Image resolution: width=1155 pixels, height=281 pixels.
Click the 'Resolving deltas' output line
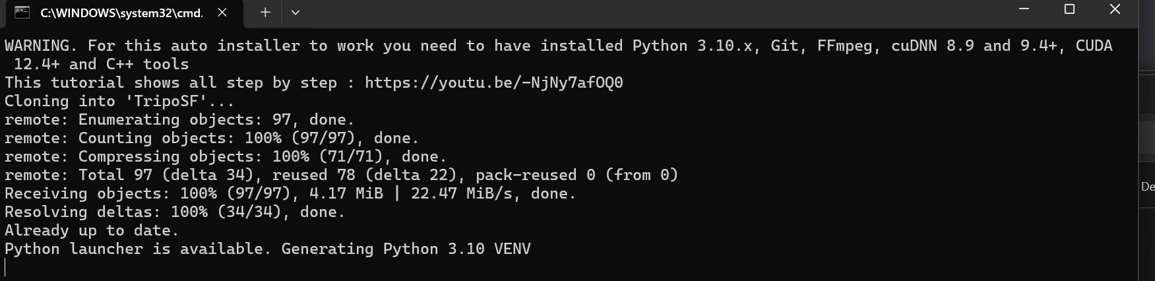point(175,212)
